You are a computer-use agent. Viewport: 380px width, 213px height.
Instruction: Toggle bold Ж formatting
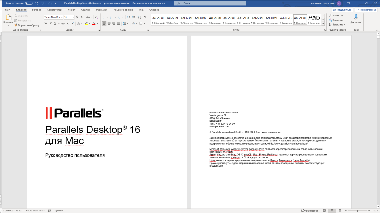pos(46,23)
